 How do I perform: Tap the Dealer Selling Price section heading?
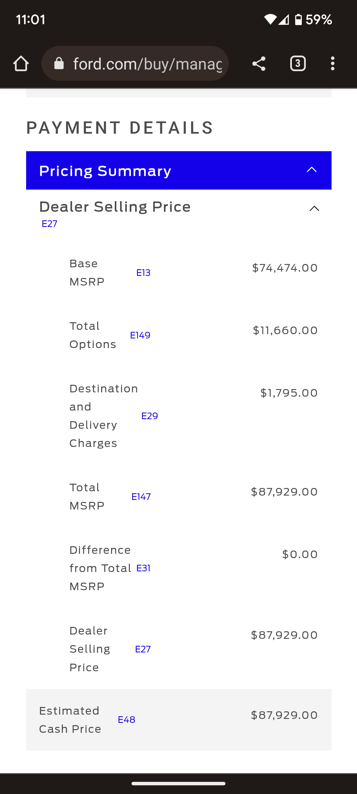[x=115, y=207]
